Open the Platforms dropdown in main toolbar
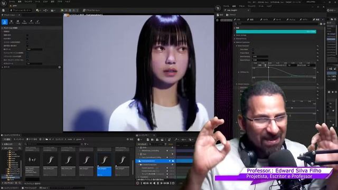338x190 pixels. click(91, 10)
